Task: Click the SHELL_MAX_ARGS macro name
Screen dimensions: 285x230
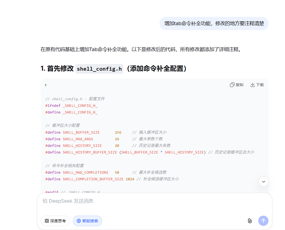Action: point(78,139)
